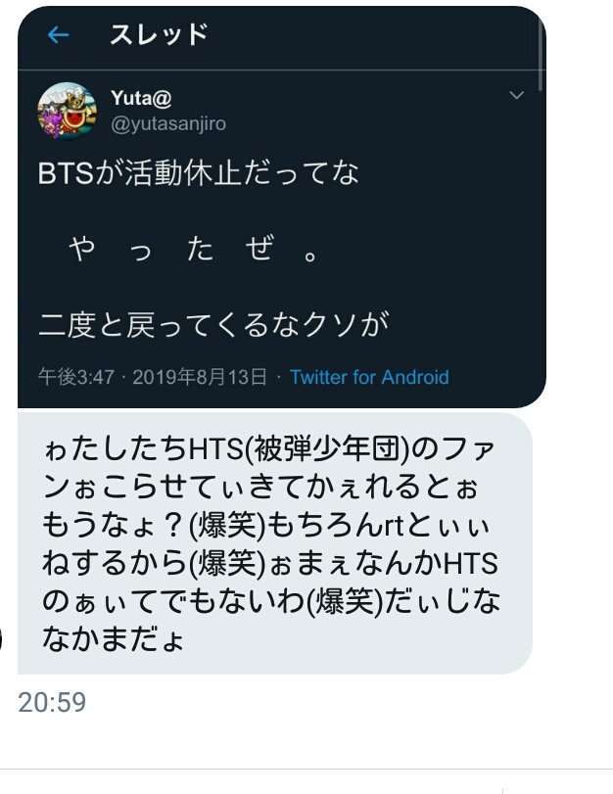613x794 pixels.
Task: Click the tweet timestamp 午後3:47
Action: tap(76, 377)
